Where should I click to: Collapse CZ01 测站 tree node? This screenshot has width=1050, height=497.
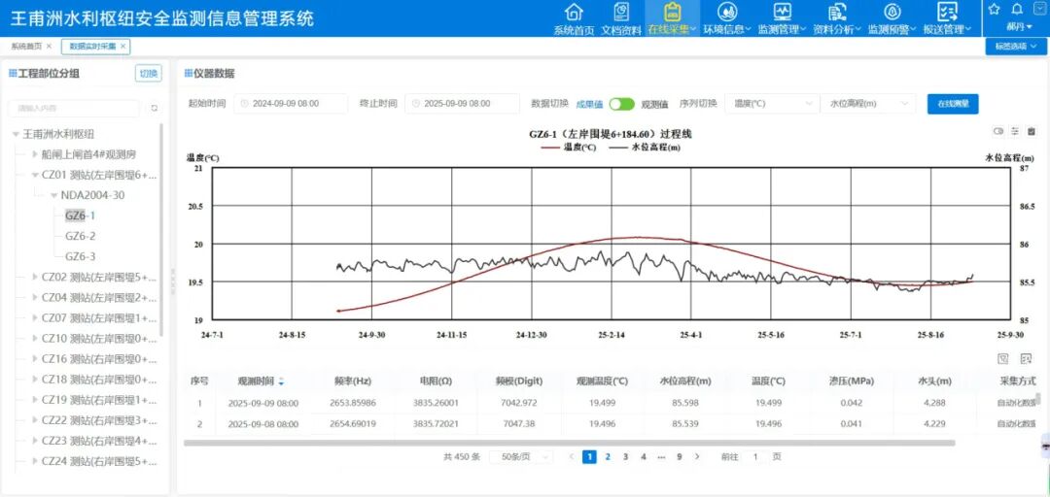(x=36, y=176)
